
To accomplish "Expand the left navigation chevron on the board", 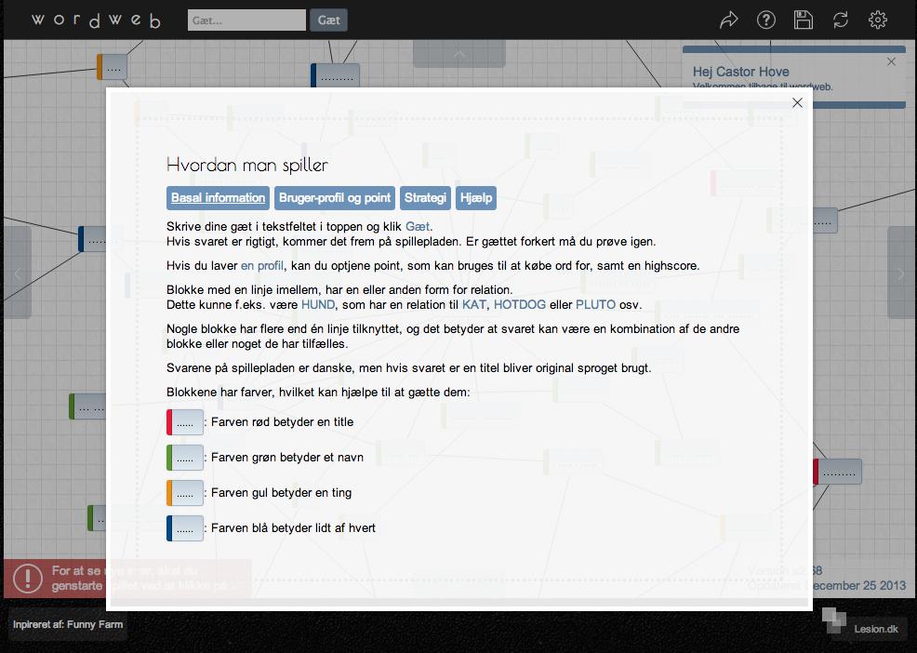I will click(17, 273).
